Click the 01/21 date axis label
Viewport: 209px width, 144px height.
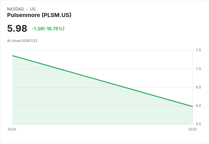click(12, 129)
